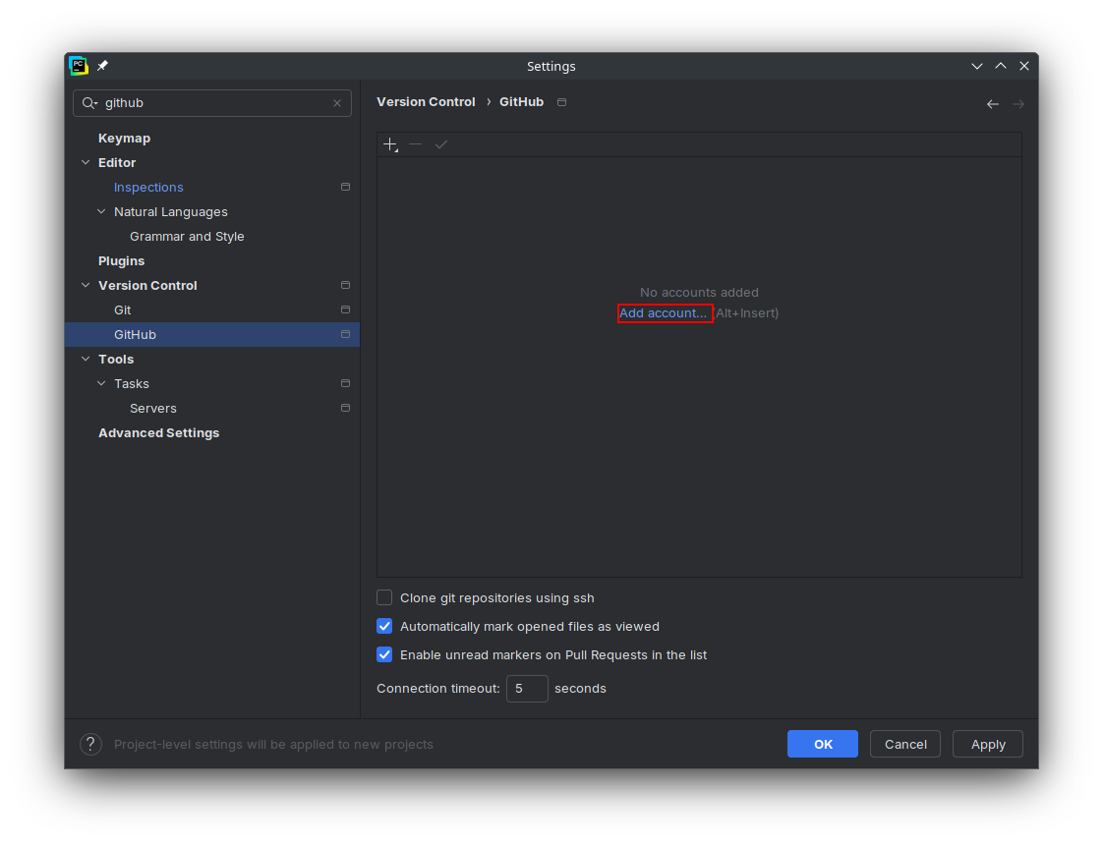1103x845 pixels.
Task: Click the search magnifier icon
Action: click(89, 103)
